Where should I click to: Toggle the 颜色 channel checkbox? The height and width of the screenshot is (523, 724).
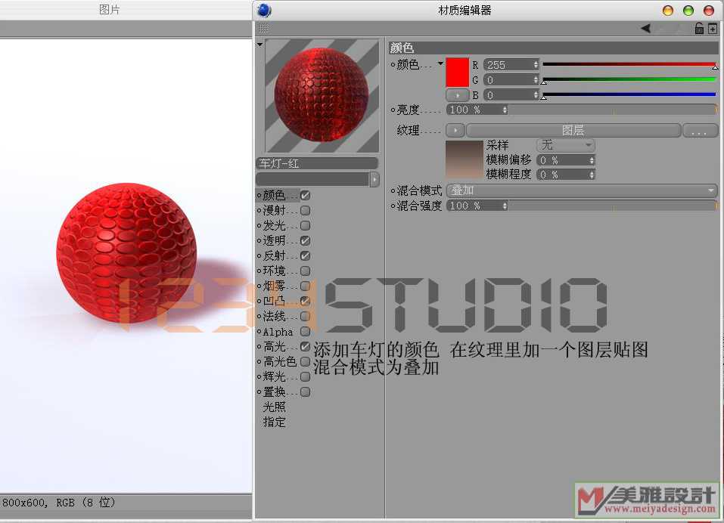pyautogui.click(x=305, y=196)
